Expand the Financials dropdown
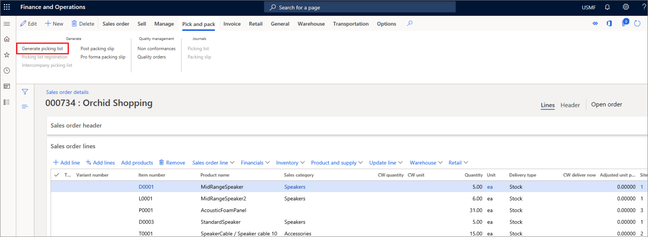The width and height of the screenshot is (648, 237). (x=255, y=163)
